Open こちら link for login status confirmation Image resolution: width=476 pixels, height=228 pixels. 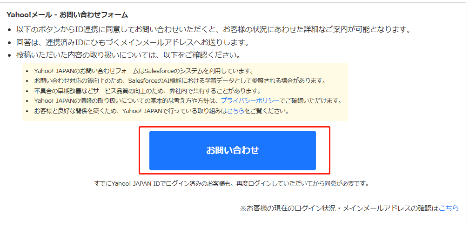pyautogui.click(x=449, y=208)
